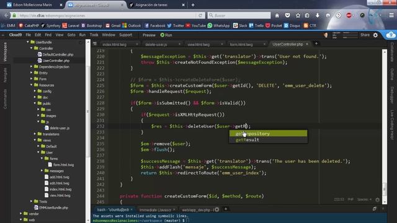The height and width of the screenshot is (223, 397).
Task: Add a new editor tab with plus
Action: pyautogui.click(x=316, y=44)
